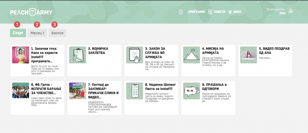Viewport: 308px width, 133px height.
Task: Open the group photo thumbnail for ФБ Група
Action: (21, 90)
